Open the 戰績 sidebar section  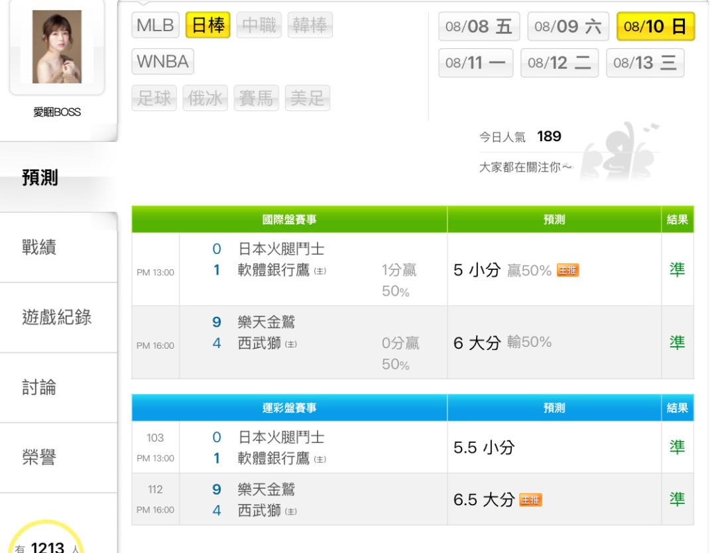point(58,247)
